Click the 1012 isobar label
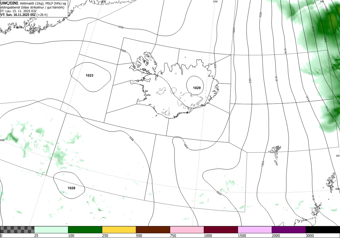The width and height of the screenshot is (340, 238). (327, 109)
